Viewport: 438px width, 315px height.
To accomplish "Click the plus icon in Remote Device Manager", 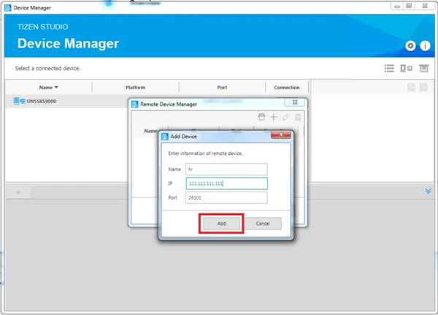I will [x=274, y=117].
